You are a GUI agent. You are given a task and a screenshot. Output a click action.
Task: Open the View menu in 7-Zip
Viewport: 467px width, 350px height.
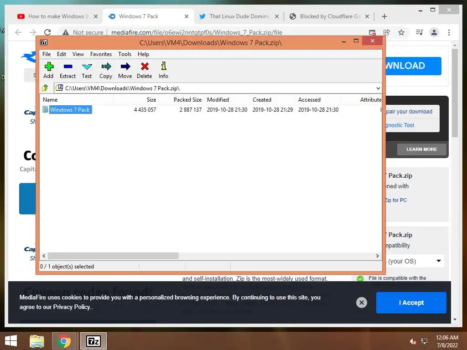click(78, 54)
